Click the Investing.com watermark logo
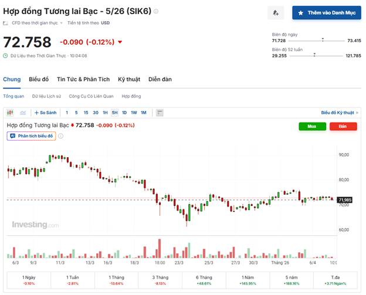This screenshot has width=366, height=295. tap(35, 225)
